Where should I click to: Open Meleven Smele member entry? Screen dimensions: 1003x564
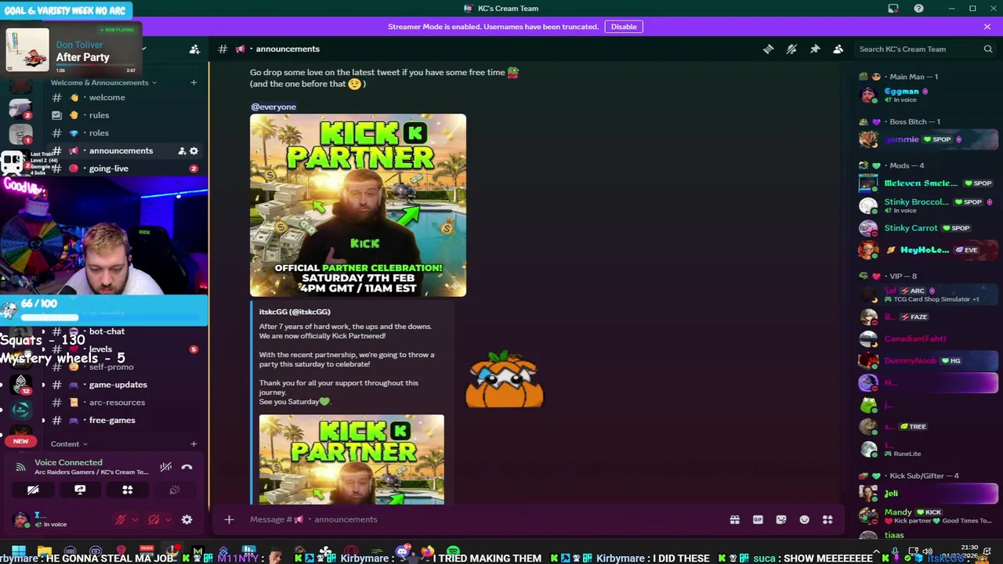coord(929,183)
